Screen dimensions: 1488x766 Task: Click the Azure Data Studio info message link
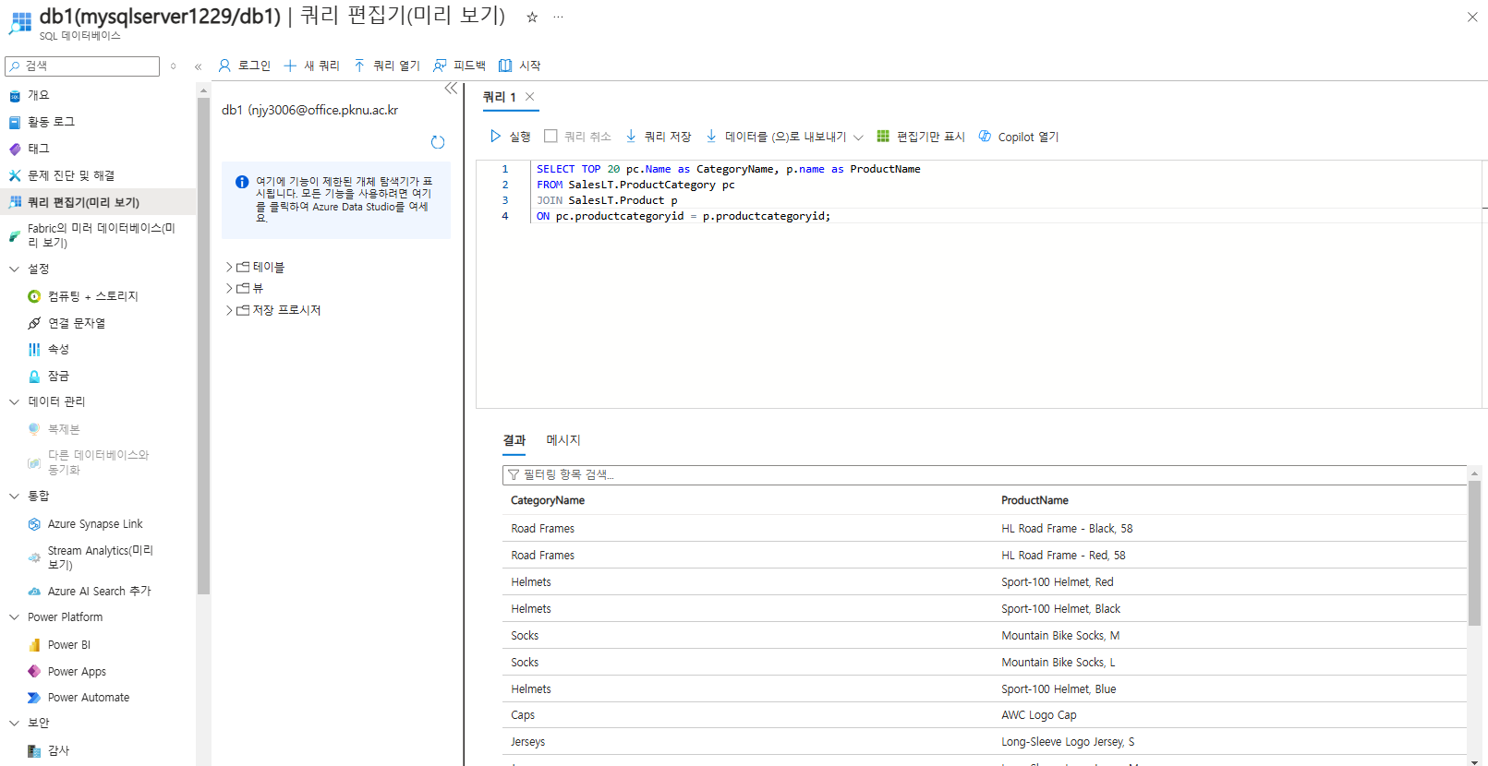click(343, 200)
